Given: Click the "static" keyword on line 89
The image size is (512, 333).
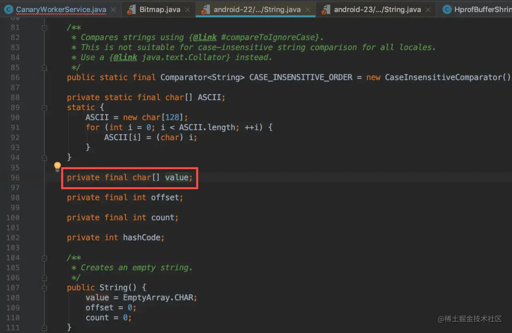Looking at the screenshot, I should click(81, 107).
